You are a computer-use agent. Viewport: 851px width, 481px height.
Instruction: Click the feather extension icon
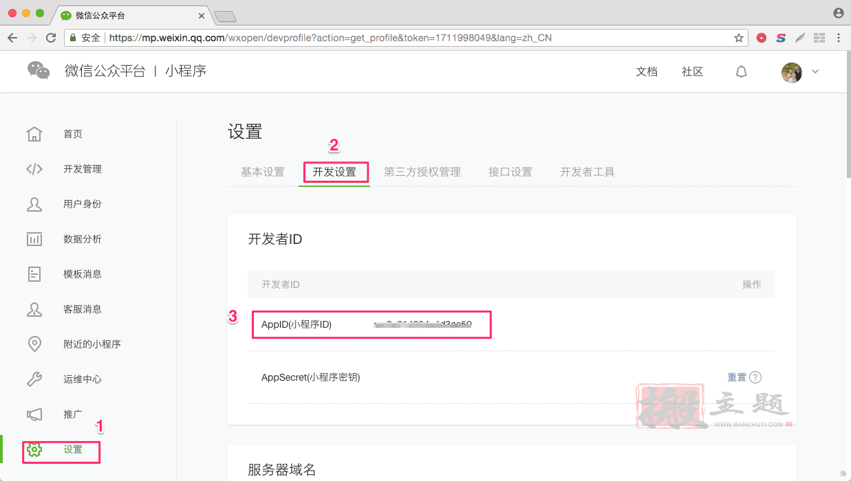[800, 38]
